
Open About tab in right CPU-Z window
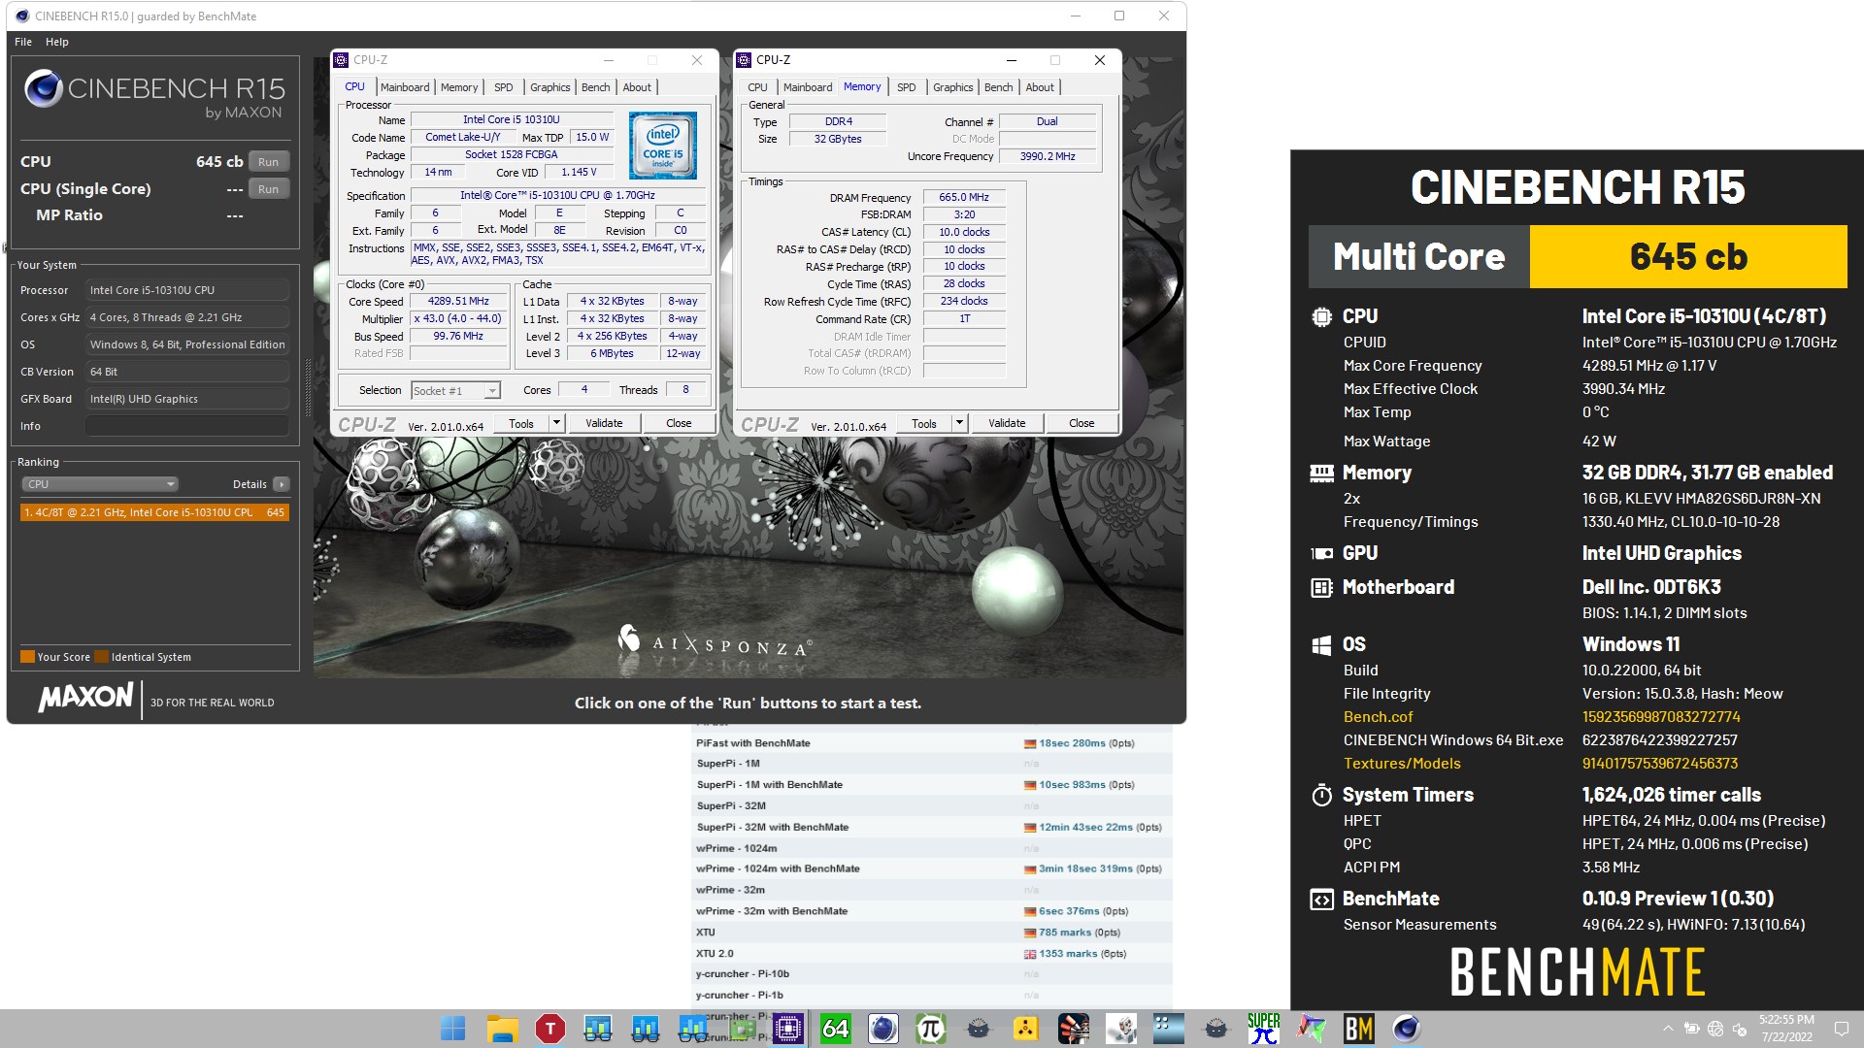tap(1040, 87)
